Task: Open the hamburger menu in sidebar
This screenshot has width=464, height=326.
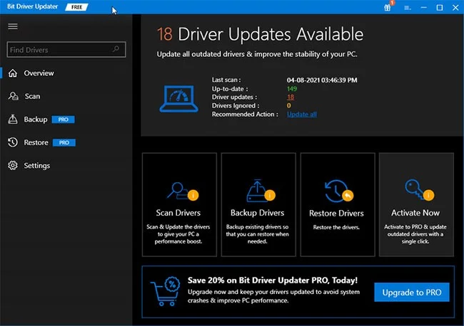Action: click(13, 26)
